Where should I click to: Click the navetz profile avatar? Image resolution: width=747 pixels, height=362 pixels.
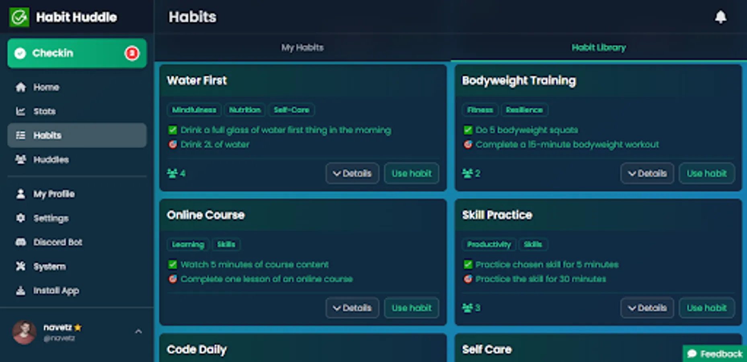point(25,332)
